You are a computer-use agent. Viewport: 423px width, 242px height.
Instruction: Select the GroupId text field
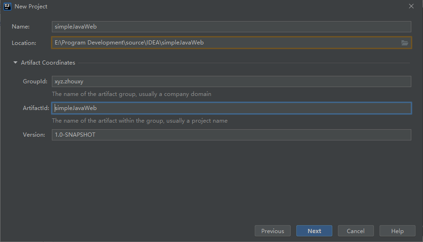pos(231,81)
